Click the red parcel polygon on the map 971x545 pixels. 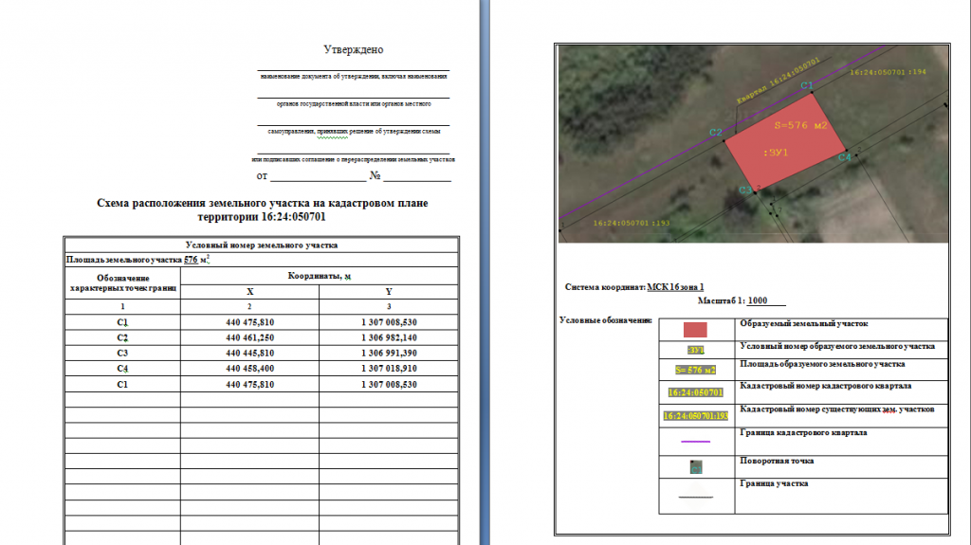[783, 141]
